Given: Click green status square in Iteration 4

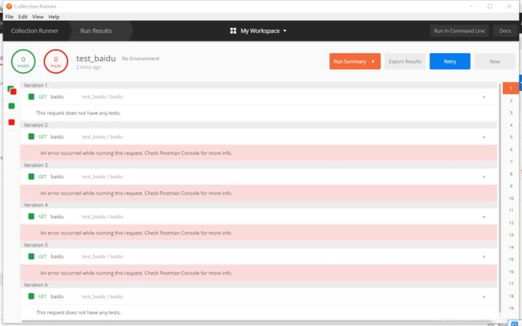Looking at the screenshot, I should coord(31,217).
